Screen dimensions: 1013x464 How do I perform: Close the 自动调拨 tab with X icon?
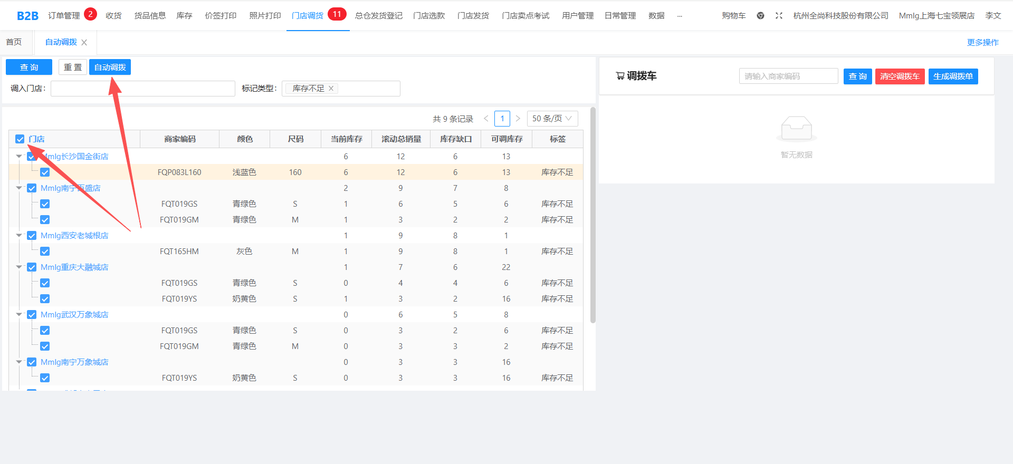pyautogui.click(x=84, y=43)
